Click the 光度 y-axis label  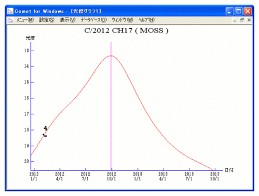(x=30, y=38)
